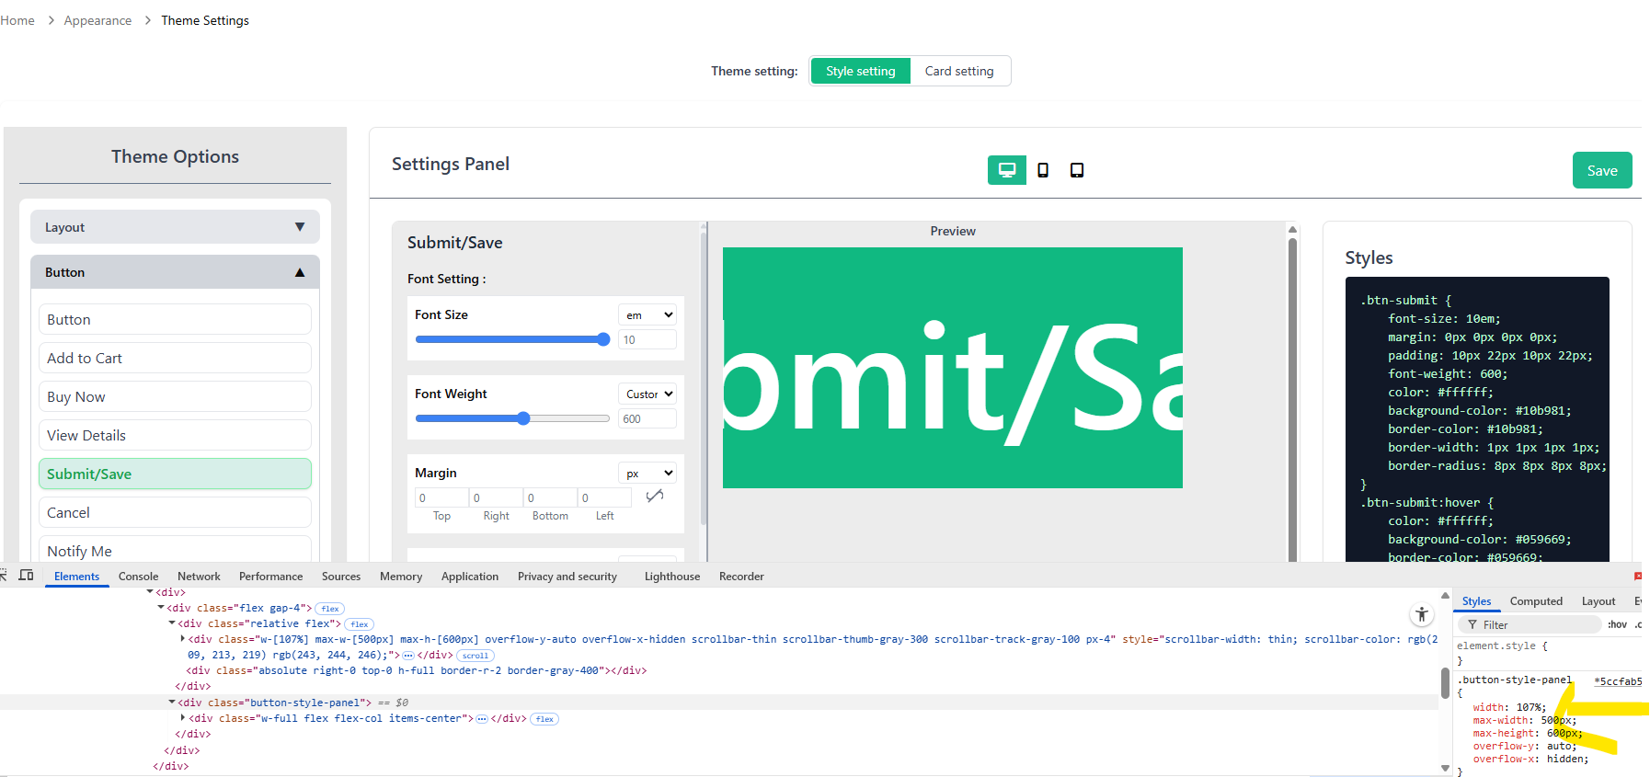Select the desktop preview icon

point(1007,170)
